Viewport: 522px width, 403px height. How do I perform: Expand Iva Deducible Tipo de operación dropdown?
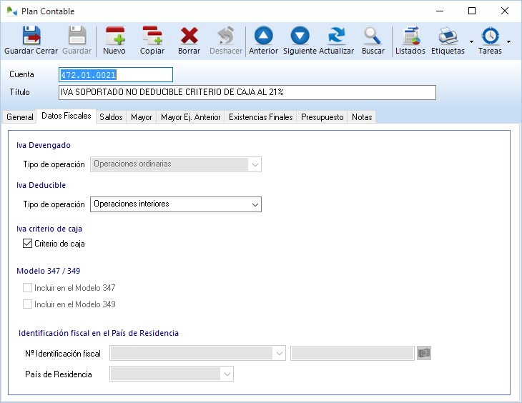255,204
